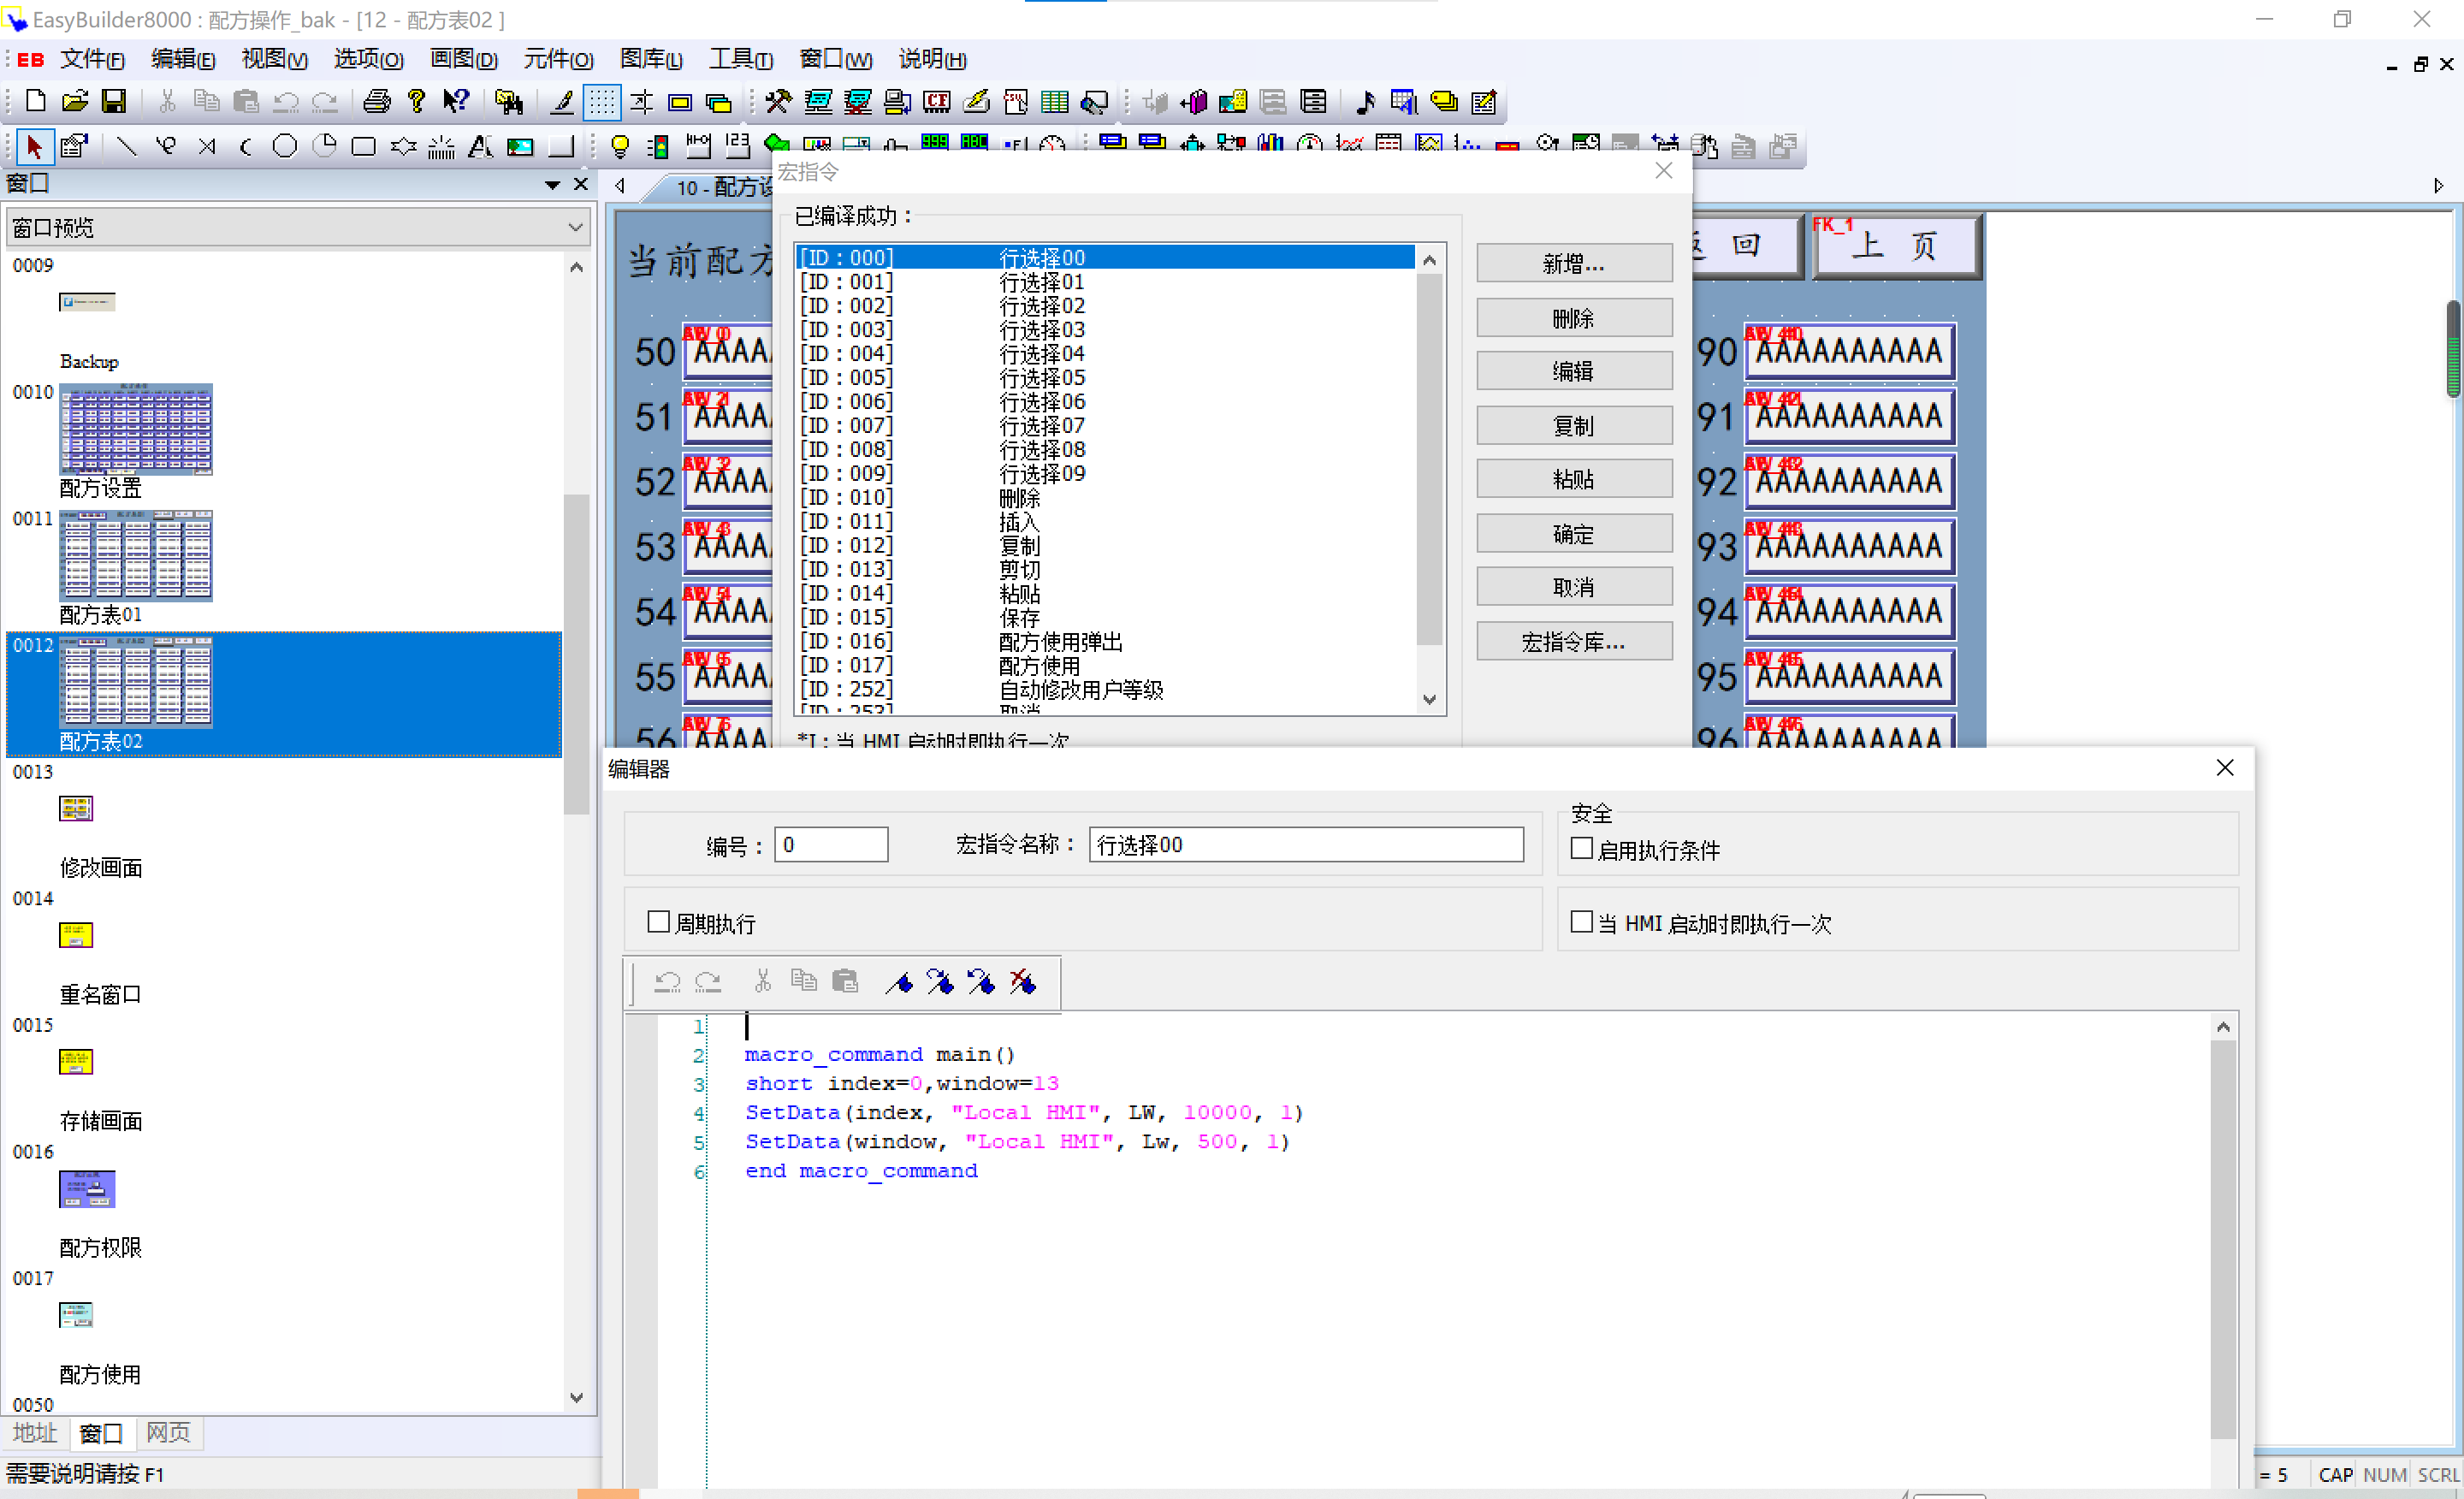Viewport: 2464px width, 1499px height.
Task: Click the CF card toolbar icon
Action: pyautogui.click(x=937, y=101)
